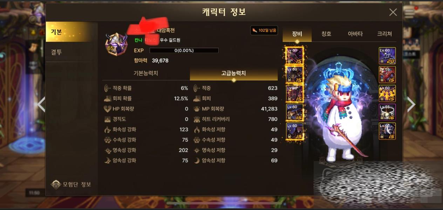Select the third left-column equipment slot

click(295, 93)
